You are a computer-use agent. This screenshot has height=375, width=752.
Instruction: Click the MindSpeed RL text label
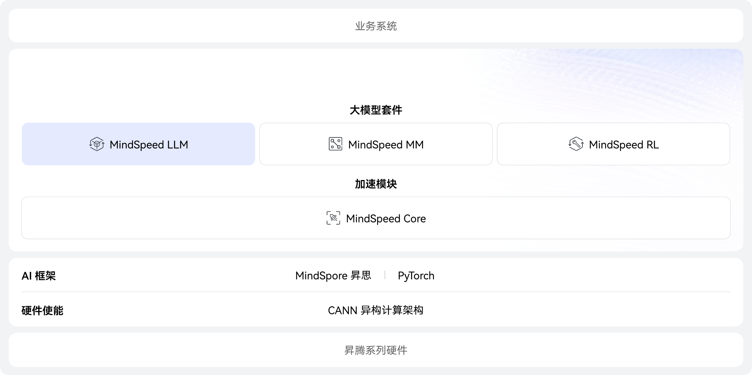click(x=624, y=145)
